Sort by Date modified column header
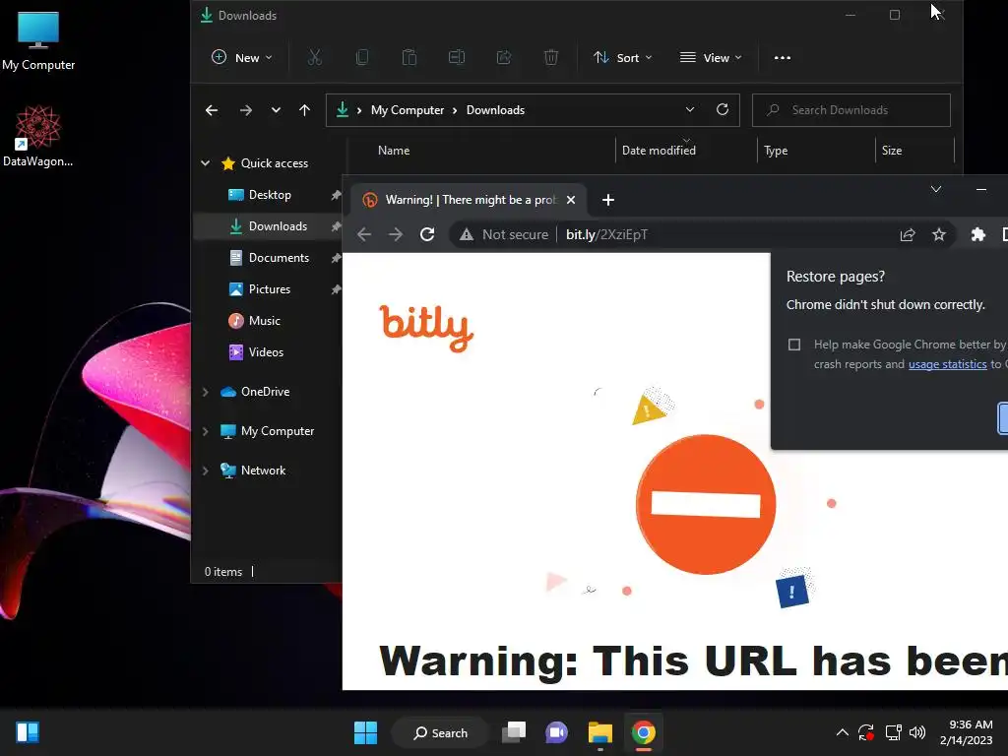Viewport: 1008px width, 756px height. tap(659, 151)
